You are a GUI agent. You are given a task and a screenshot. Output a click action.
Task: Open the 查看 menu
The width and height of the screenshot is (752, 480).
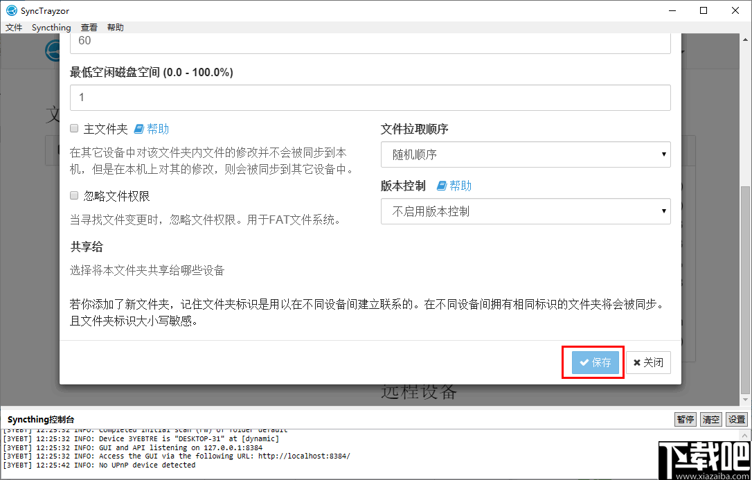click(89, 27)
